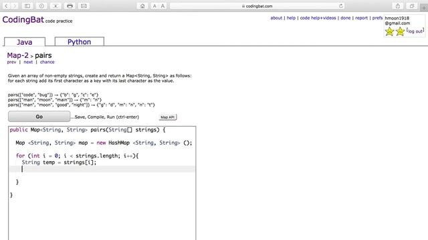Click the 'String temp = strings[i];' code line
Image resolution: width=428 pixels, height=240 pixels.
point(59,163)
